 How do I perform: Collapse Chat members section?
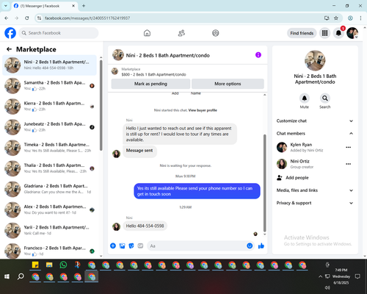[x=315, y=133]
